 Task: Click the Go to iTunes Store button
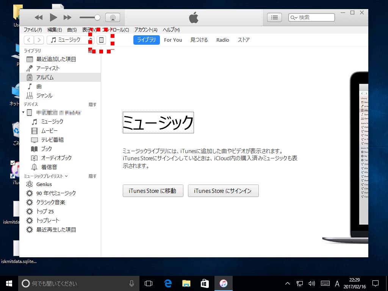(153, 191)
